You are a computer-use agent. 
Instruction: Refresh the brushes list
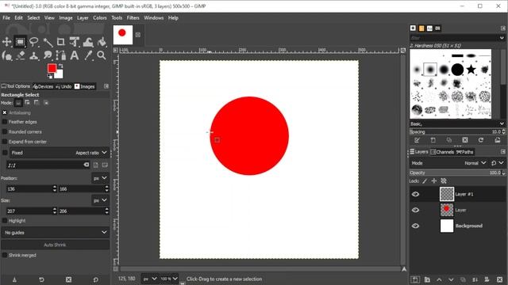coord(481,140)
